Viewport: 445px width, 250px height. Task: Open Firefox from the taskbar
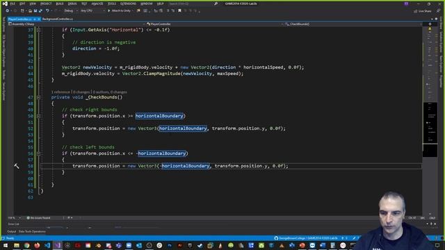point(37,245)
